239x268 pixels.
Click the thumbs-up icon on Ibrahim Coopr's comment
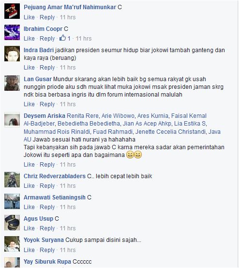tap(63, 38)
